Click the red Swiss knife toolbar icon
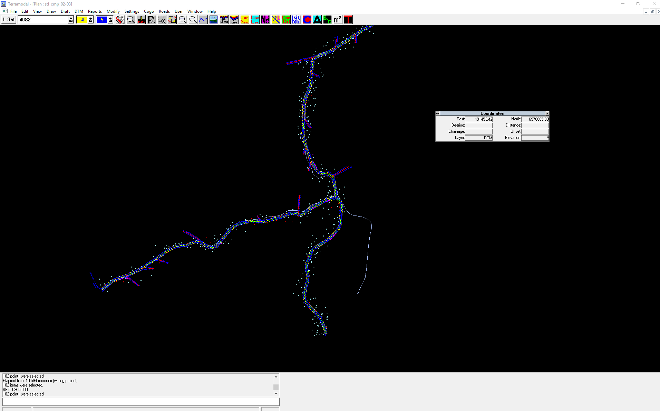The height and width of the screenshot is (411, 660). (120, 20)
